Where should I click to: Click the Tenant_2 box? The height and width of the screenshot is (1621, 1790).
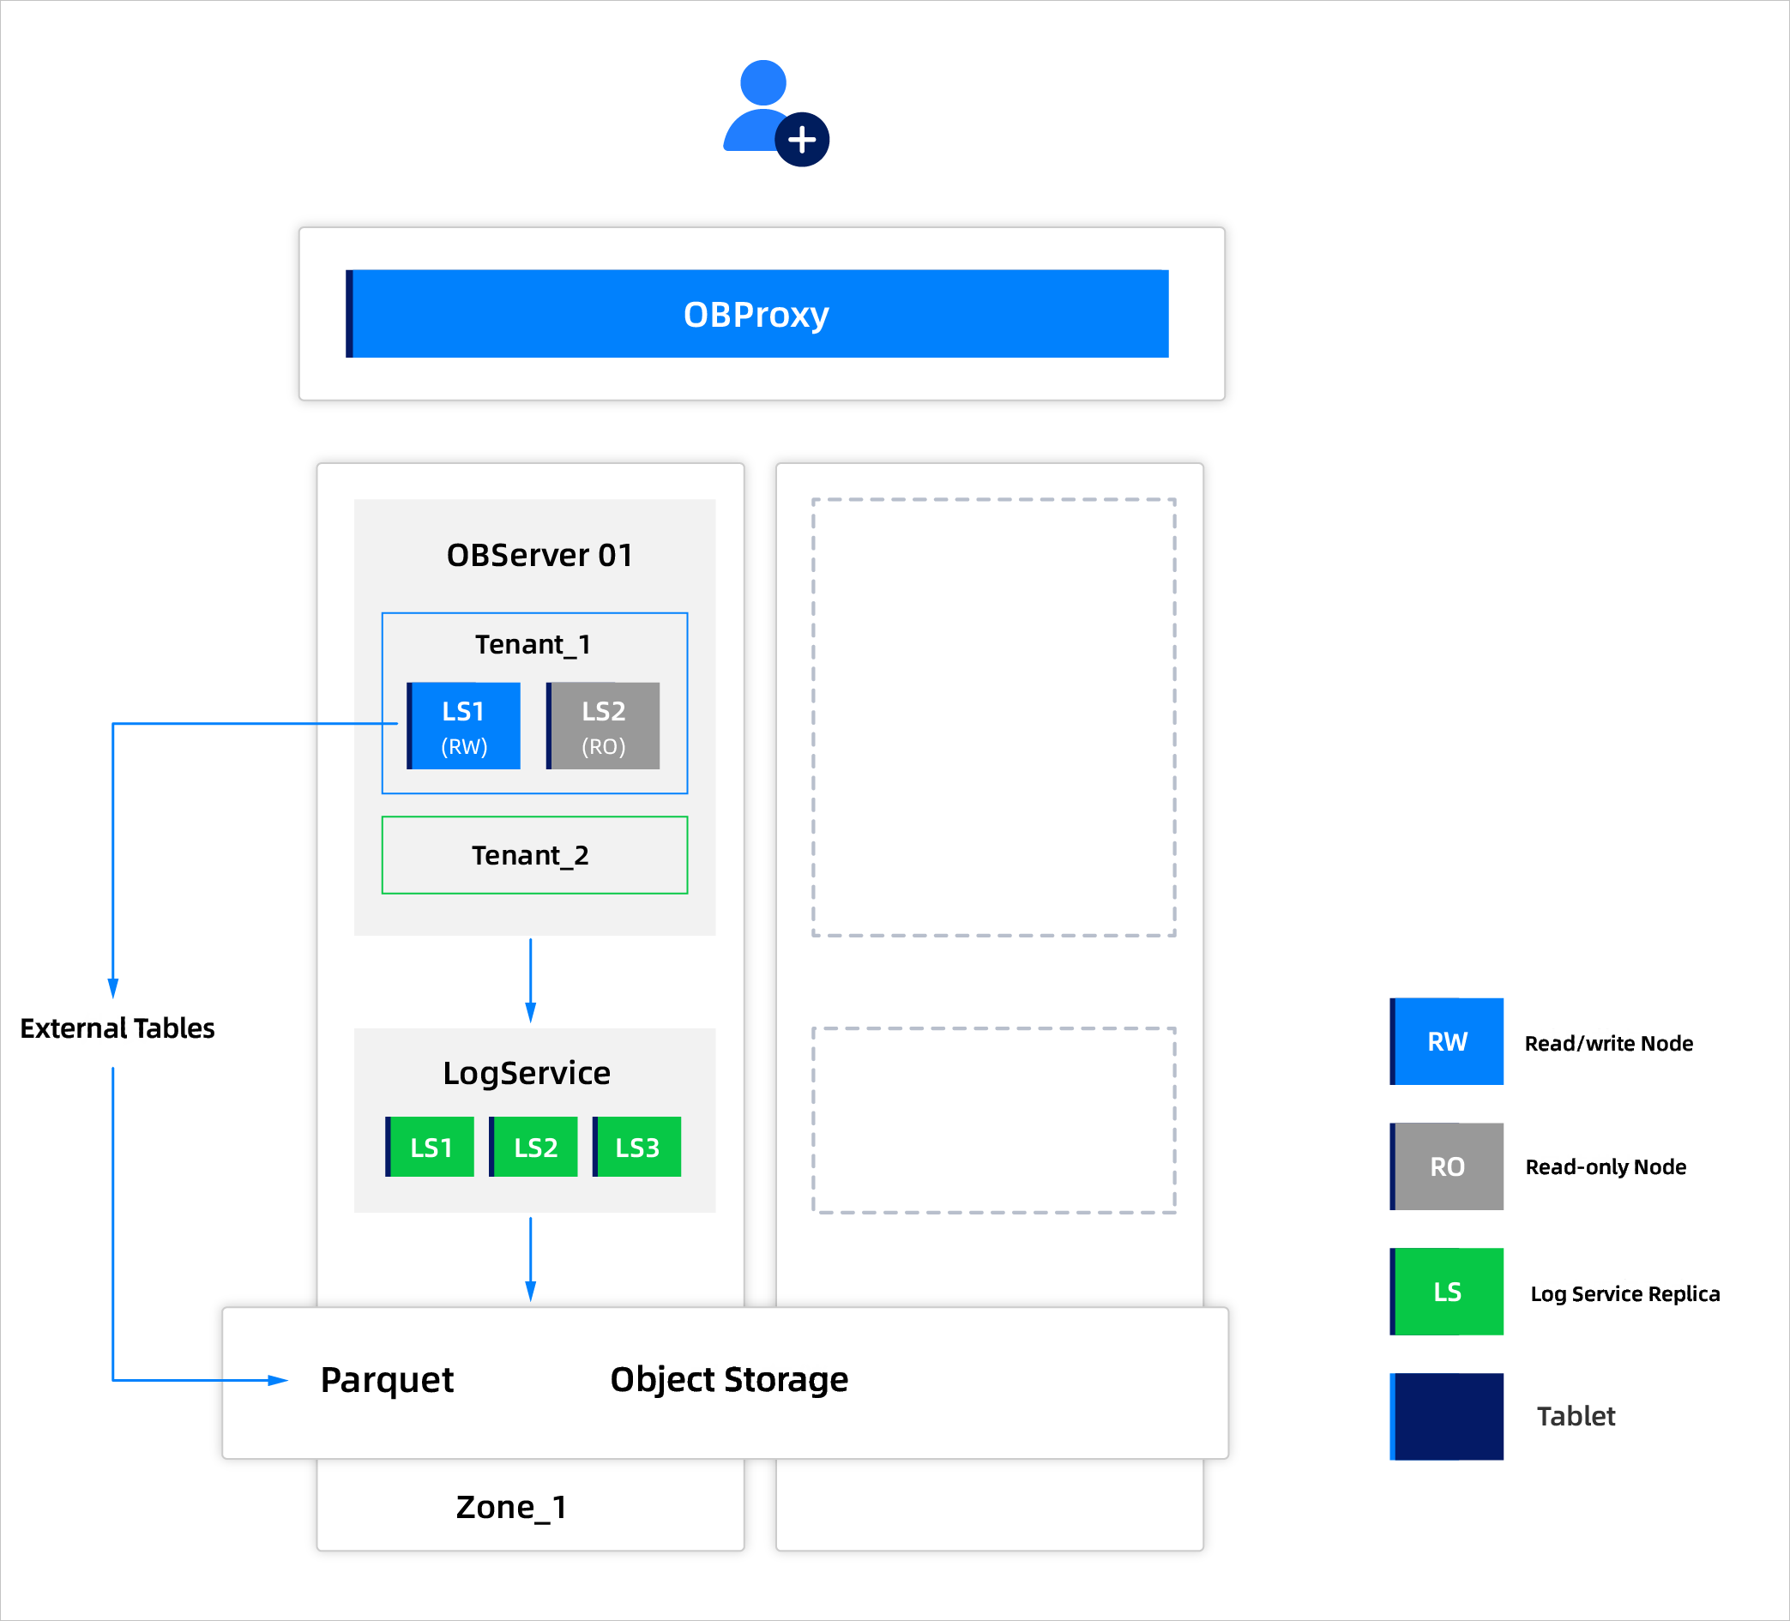pos(533,855)
